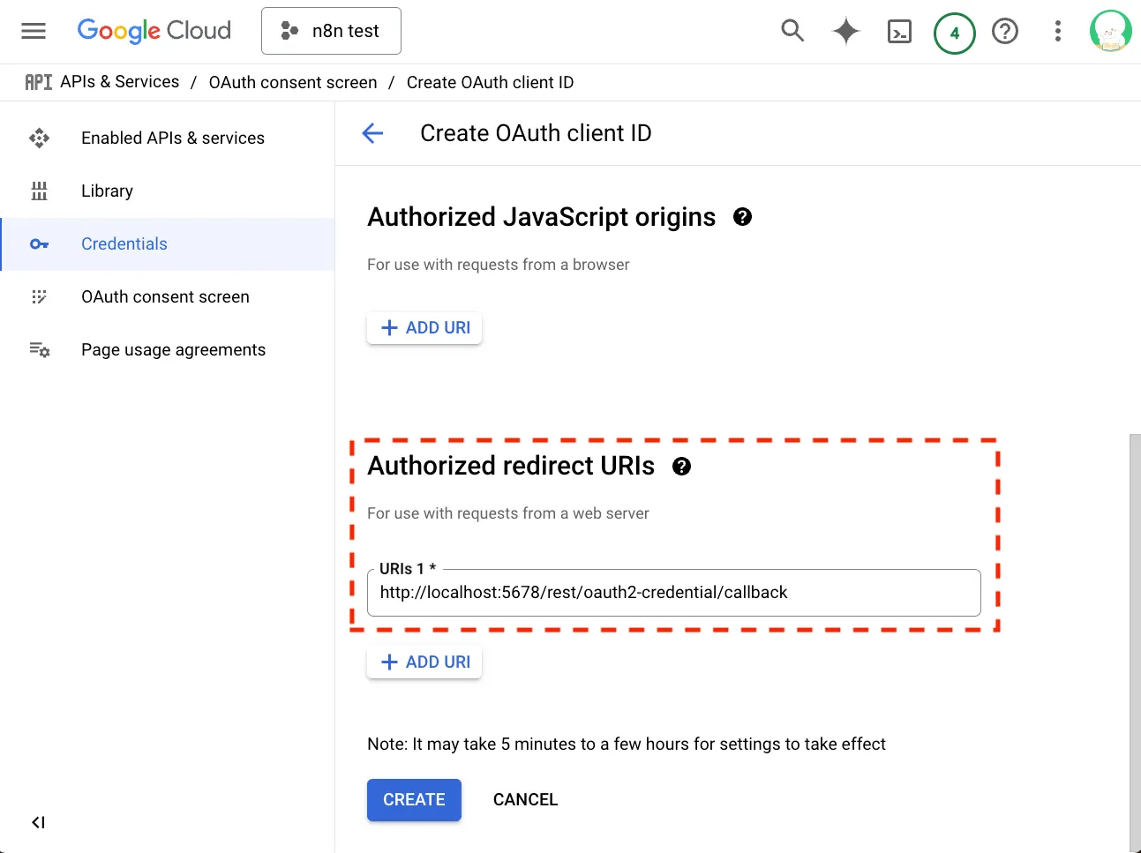Click the Page usage agreements icon
Image resolution: width=1141 pixels, height=853 pixels.
(39, 349)
